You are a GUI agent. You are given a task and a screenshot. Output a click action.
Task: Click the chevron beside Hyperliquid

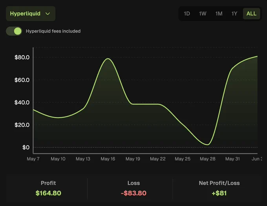(48, 14)
